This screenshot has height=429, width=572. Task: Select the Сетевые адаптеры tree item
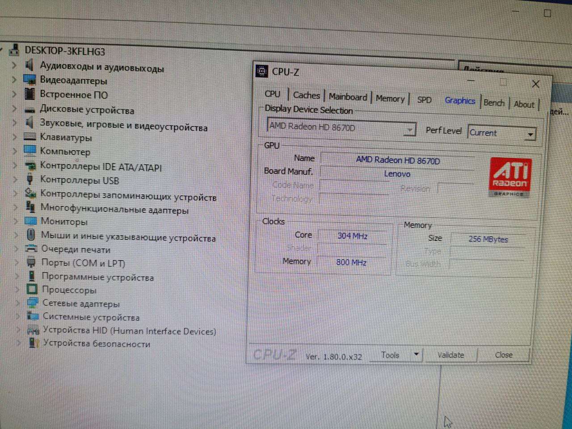pyautogui.click(x=81, y=304)
